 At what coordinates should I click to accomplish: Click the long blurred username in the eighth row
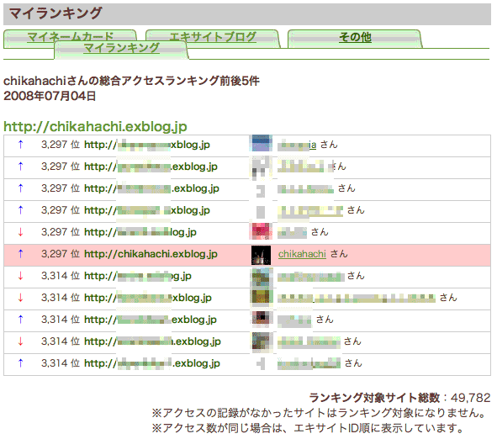[357, 299]
